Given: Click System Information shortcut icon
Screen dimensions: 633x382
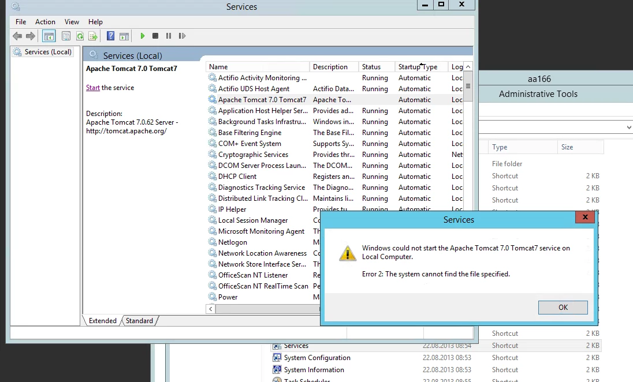Looking at the screenshot, I should [x=277, y=370].
